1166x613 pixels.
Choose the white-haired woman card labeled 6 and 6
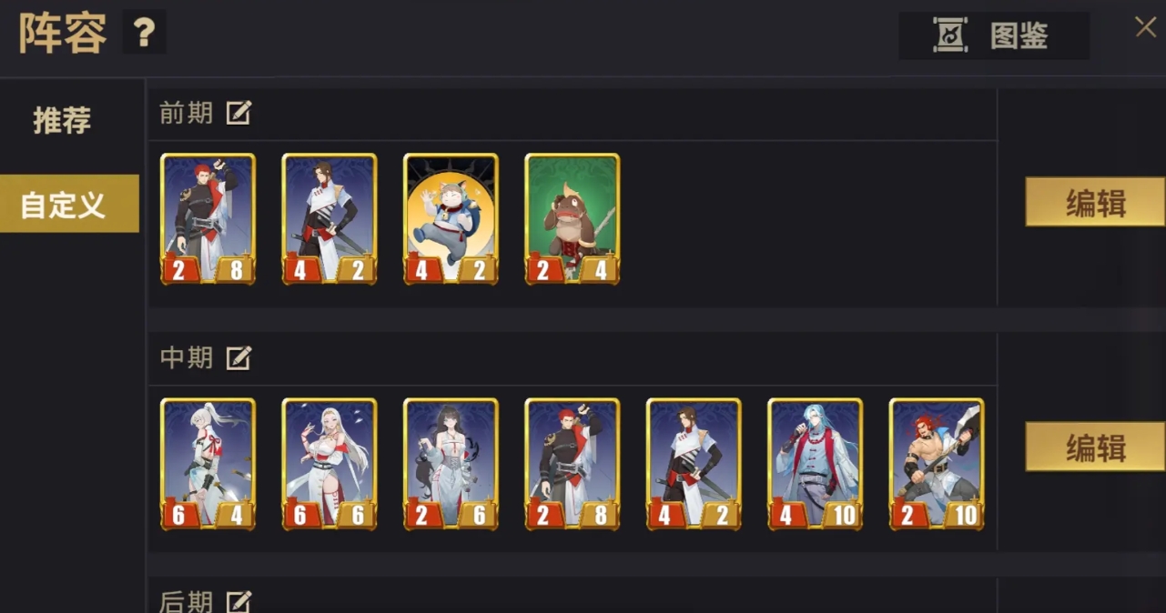330,464
